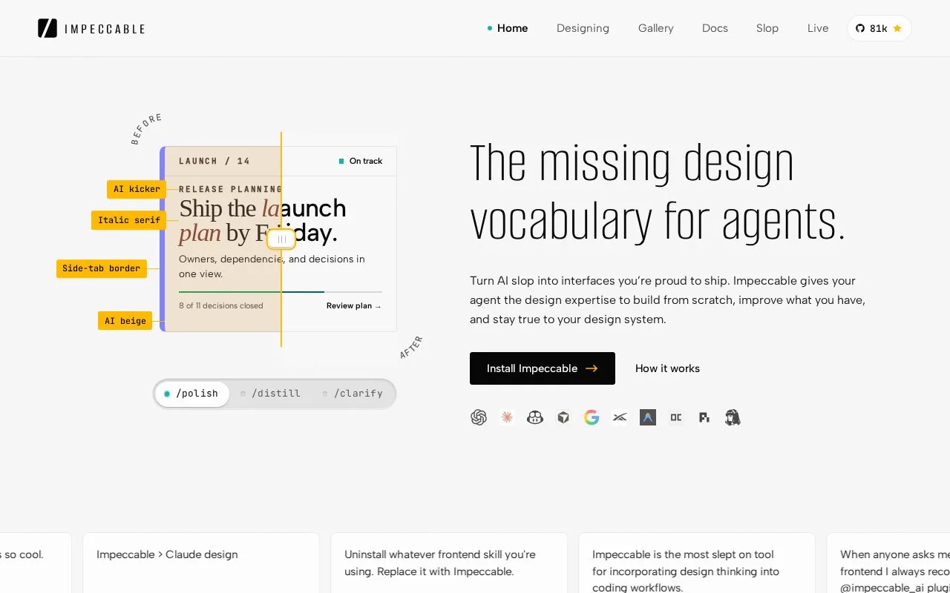Click the main headline missing design vocabulary
Viewport: 950px width, 593px height.
pyautogui.click(x=658, y=193)
